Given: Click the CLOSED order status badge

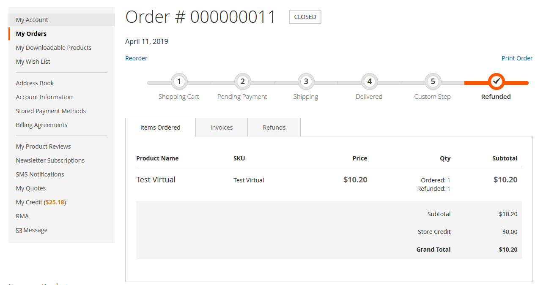Looking at the screenshot, I should (305, 17).
